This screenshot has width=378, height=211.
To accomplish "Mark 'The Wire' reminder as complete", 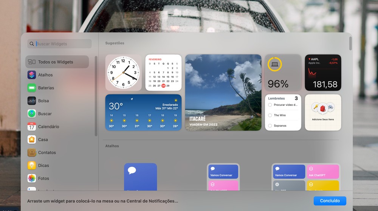I will pos(270,115).
